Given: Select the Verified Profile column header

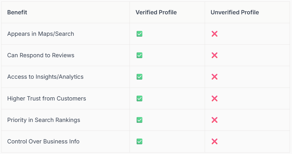Looking at the screenshot, I should (x=156, y=12).
